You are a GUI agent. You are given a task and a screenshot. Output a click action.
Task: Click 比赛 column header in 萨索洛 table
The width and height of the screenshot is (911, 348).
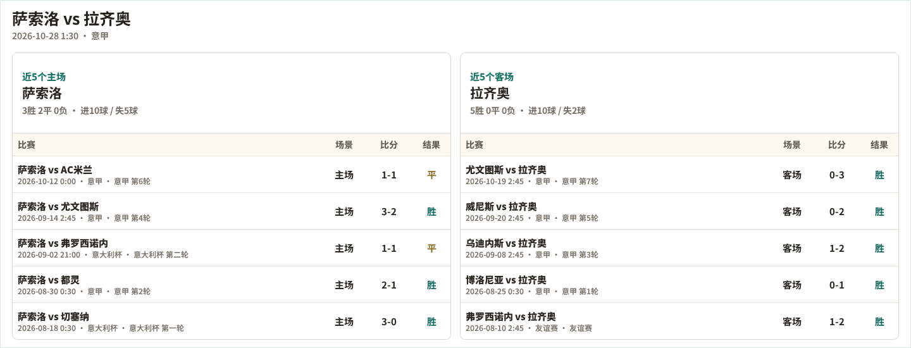point(27,145)
